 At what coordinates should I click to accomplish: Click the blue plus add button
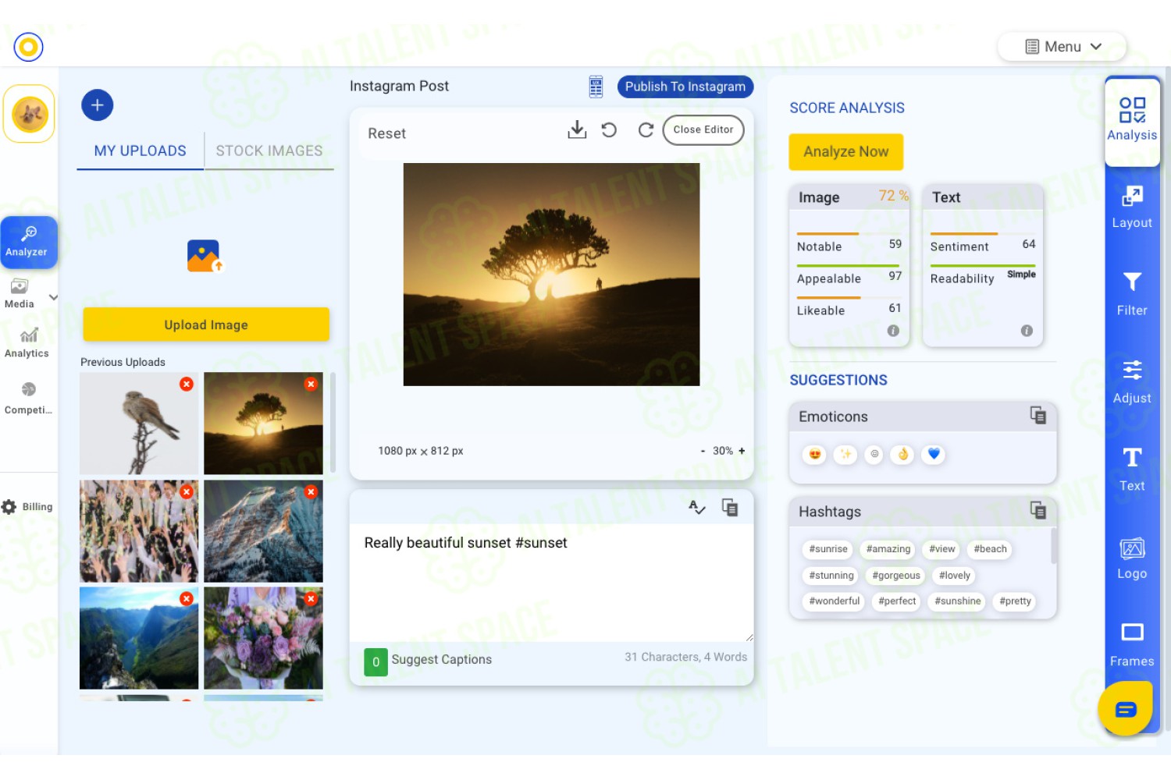click(98, 105)
